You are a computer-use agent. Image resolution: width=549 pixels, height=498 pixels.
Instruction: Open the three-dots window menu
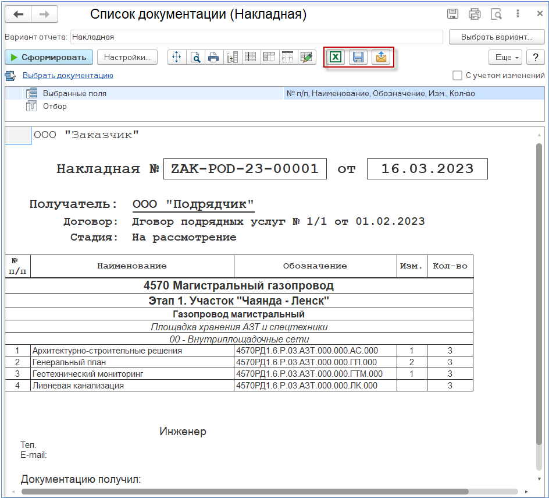[x=518, y=13]
